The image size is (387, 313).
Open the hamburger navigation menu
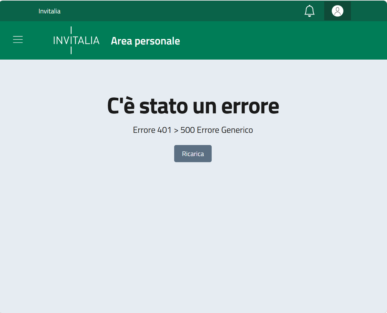(x=18, y=40)
